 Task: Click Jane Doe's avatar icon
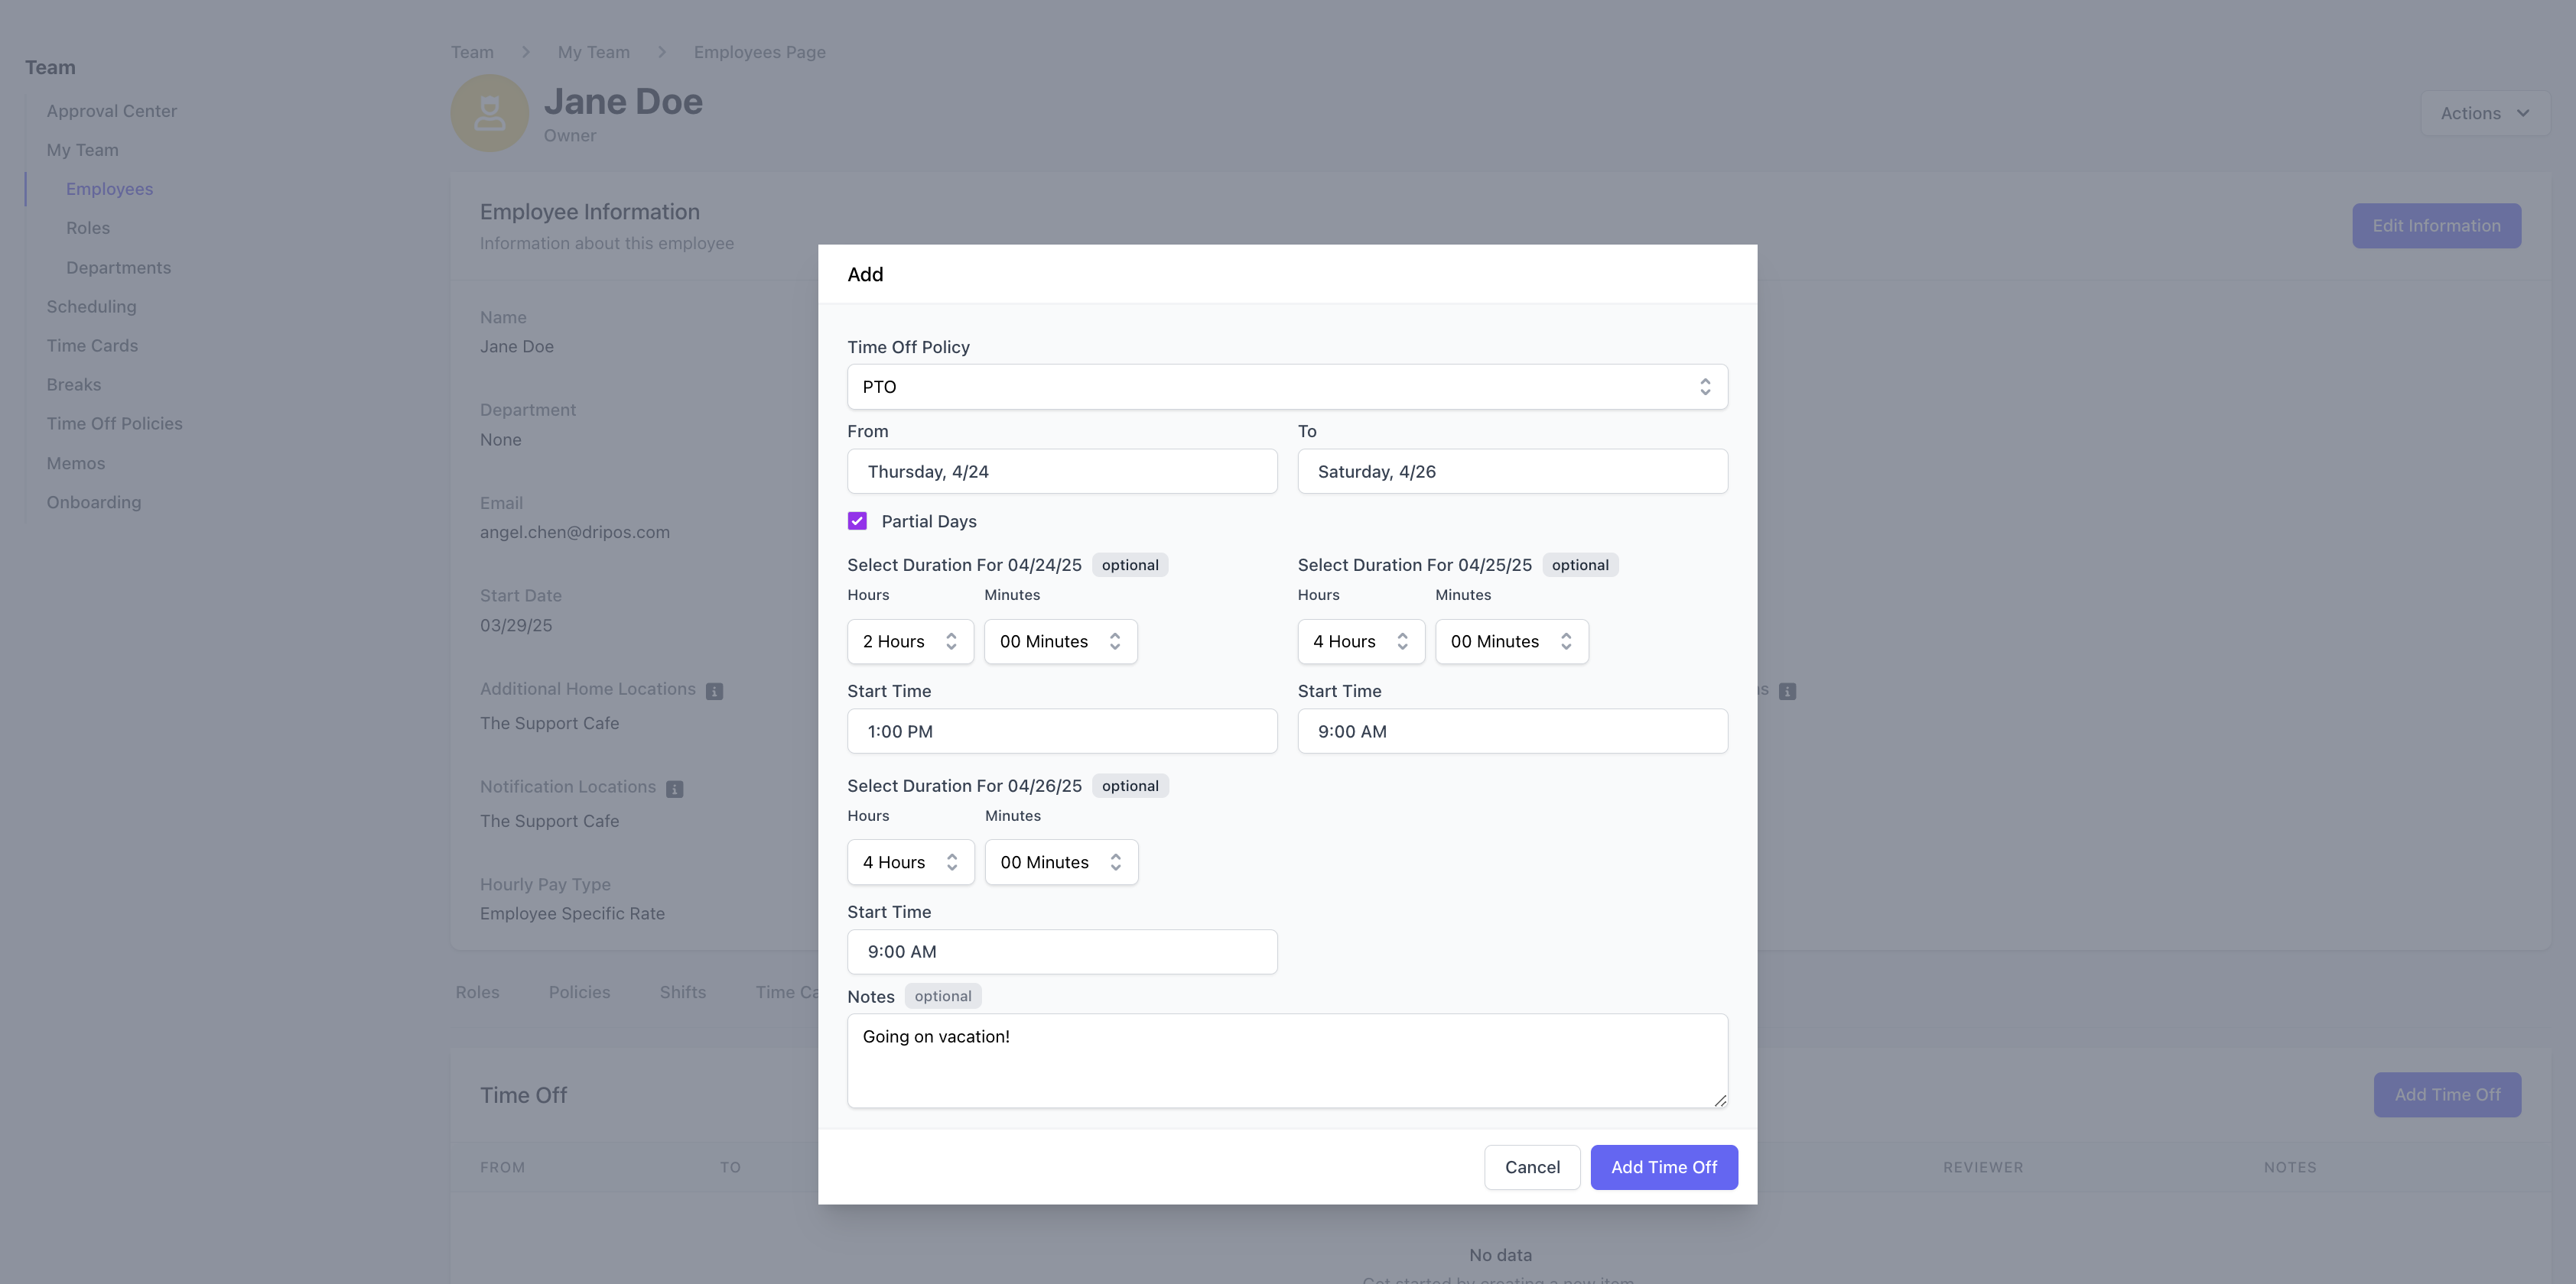pos(489,113)
